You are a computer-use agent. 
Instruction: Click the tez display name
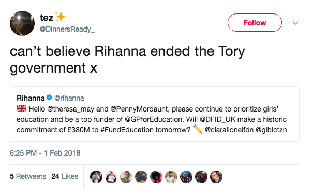pos(47,18)
